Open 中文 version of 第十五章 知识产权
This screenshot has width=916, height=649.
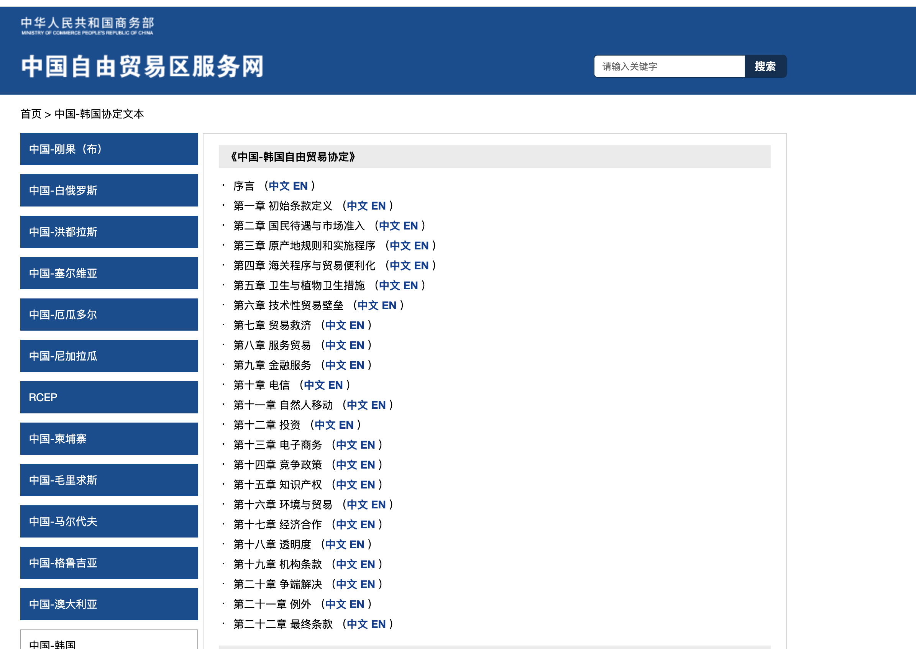click(346, 485)
